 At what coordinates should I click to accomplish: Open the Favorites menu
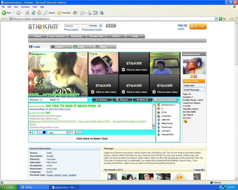(x=25, y=7)
